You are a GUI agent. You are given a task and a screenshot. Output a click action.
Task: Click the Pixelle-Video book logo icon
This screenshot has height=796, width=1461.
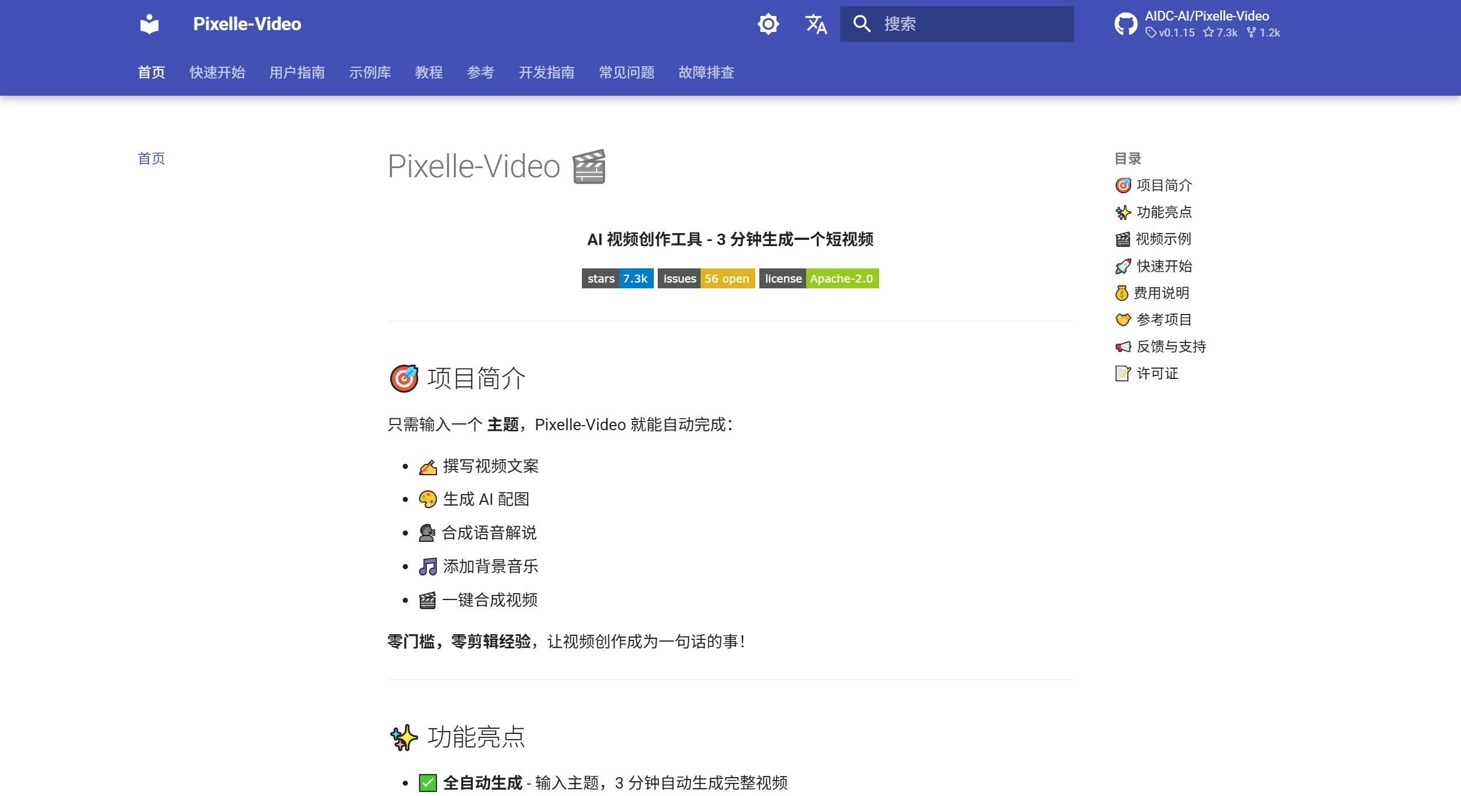click(x=149, y=24)
